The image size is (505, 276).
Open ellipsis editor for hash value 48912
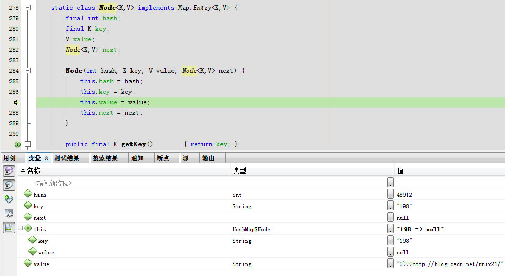point(390,194)
